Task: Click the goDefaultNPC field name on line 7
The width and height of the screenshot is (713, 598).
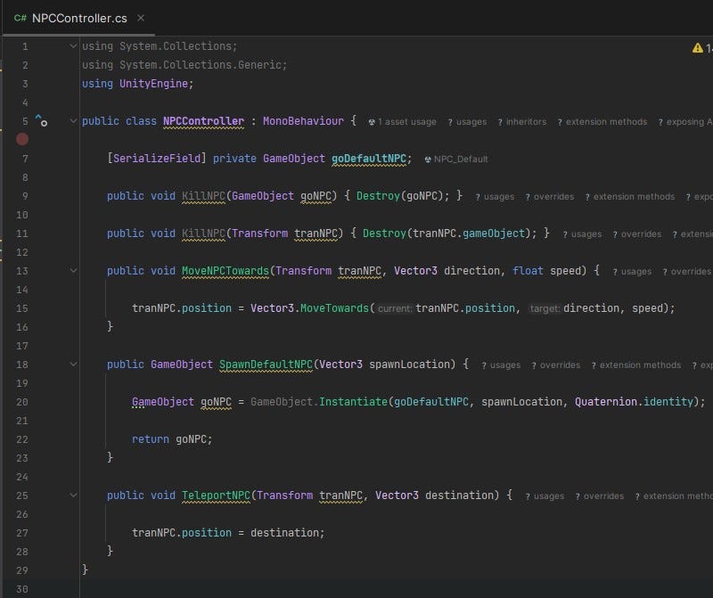Action: (369, 159)
